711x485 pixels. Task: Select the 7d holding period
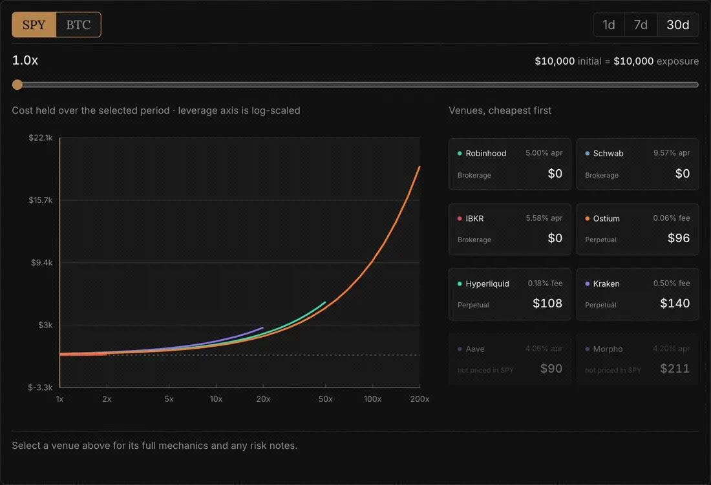641,25
